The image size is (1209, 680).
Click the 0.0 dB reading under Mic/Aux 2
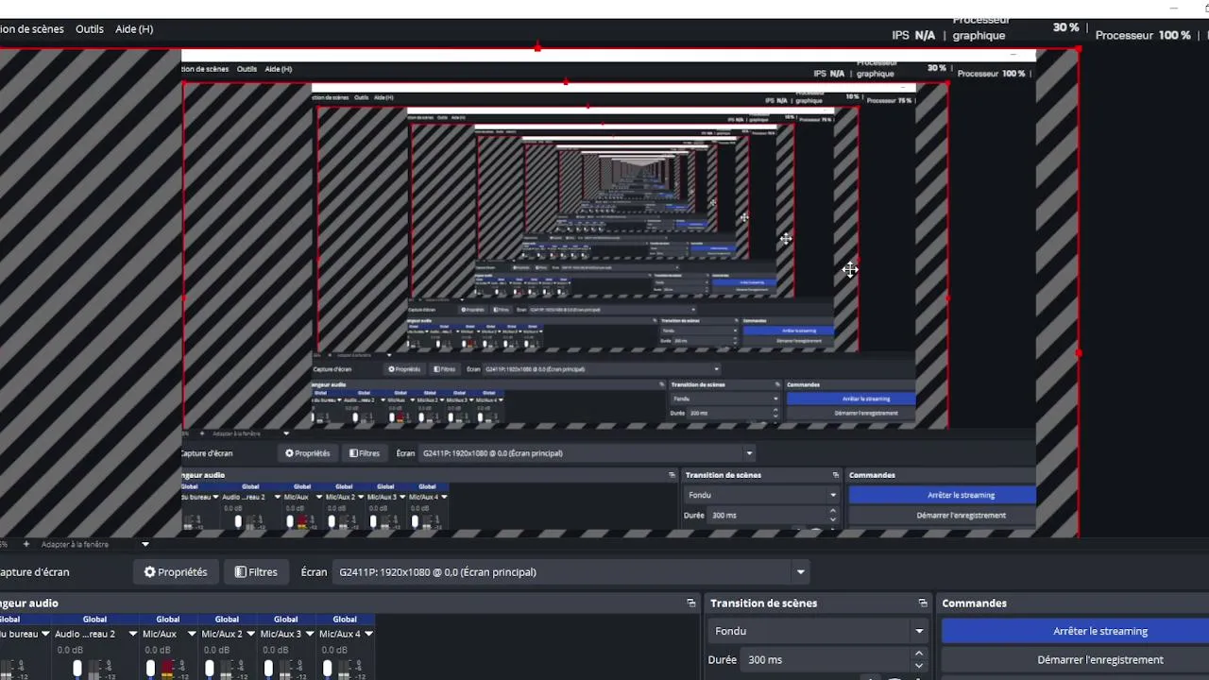pos(216,650)
